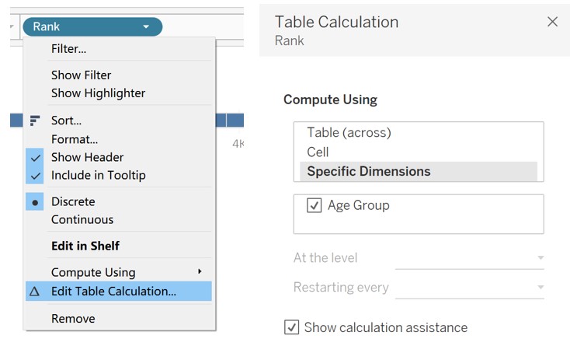Click the sort icon beside Sort...
The image size is (570, 346).
tap(34, 121)
